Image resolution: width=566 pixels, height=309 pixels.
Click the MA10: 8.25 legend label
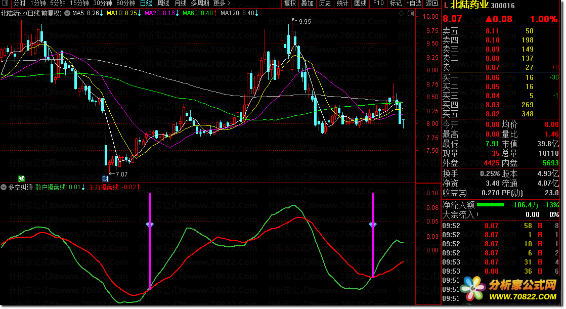coord(124,13)
